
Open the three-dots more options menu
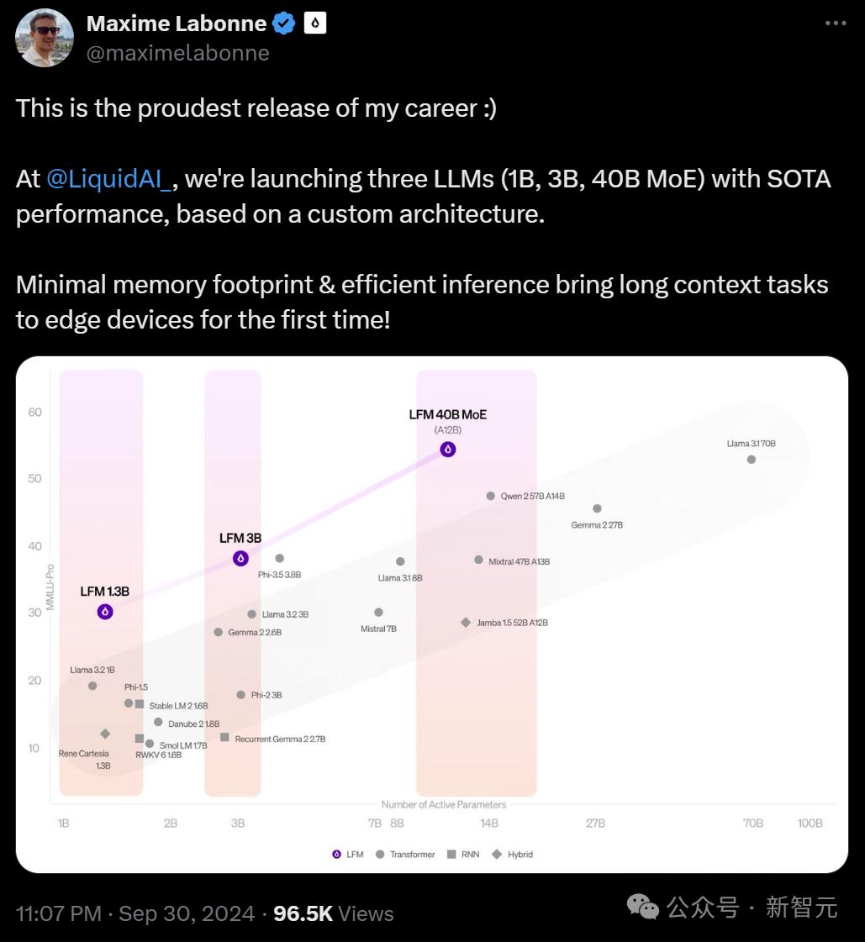[x=836, y=24]
